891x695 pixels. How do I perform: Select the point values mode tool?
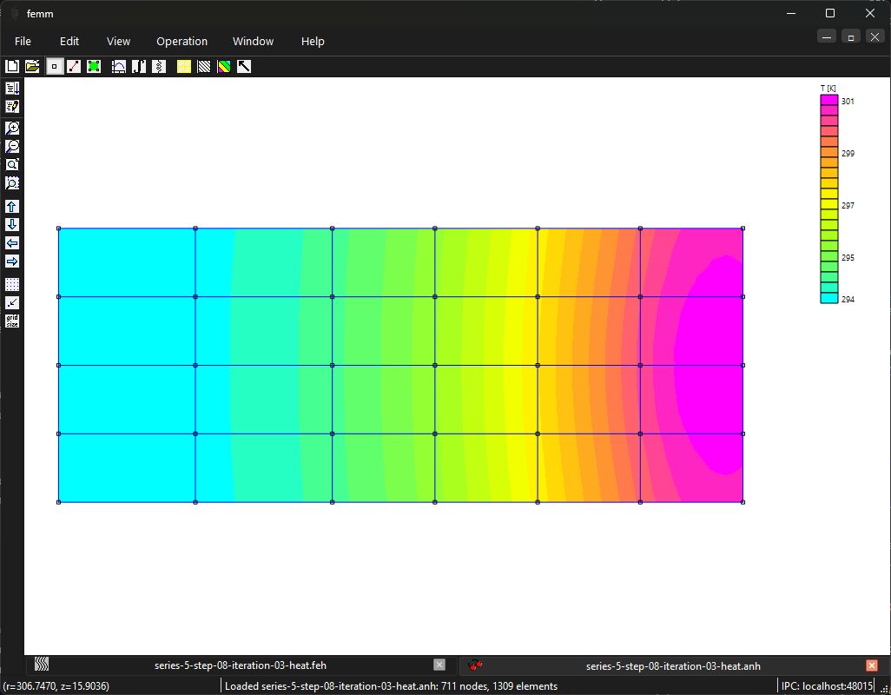tap(54, 67)
